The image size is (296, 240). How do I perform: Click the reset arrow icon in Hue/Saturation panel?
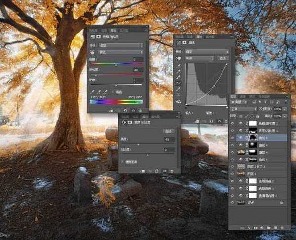[125, 111]
